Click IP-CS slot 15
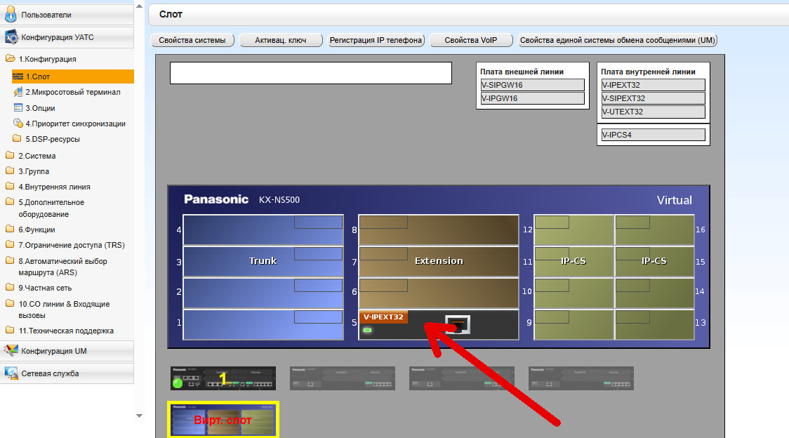Image resolution: width=789 pixels, height=438 pixels. [x=654, y=261]
